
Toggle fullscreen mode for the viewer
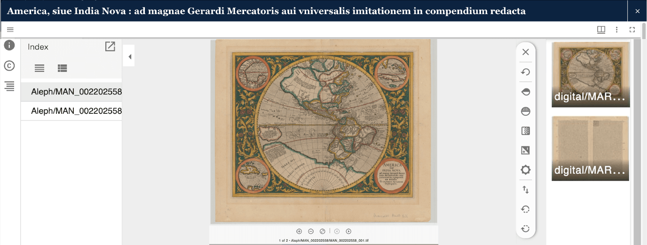click(632, 30)
